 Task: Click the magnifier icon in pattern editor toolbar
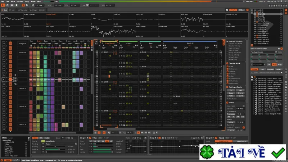point(109,132)
